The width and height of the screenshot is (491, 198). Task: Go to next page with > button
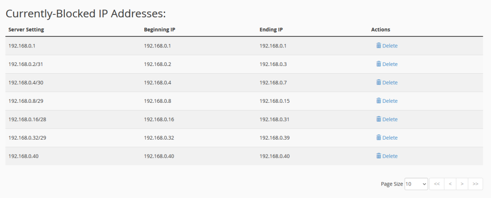[x=462, y=184]
